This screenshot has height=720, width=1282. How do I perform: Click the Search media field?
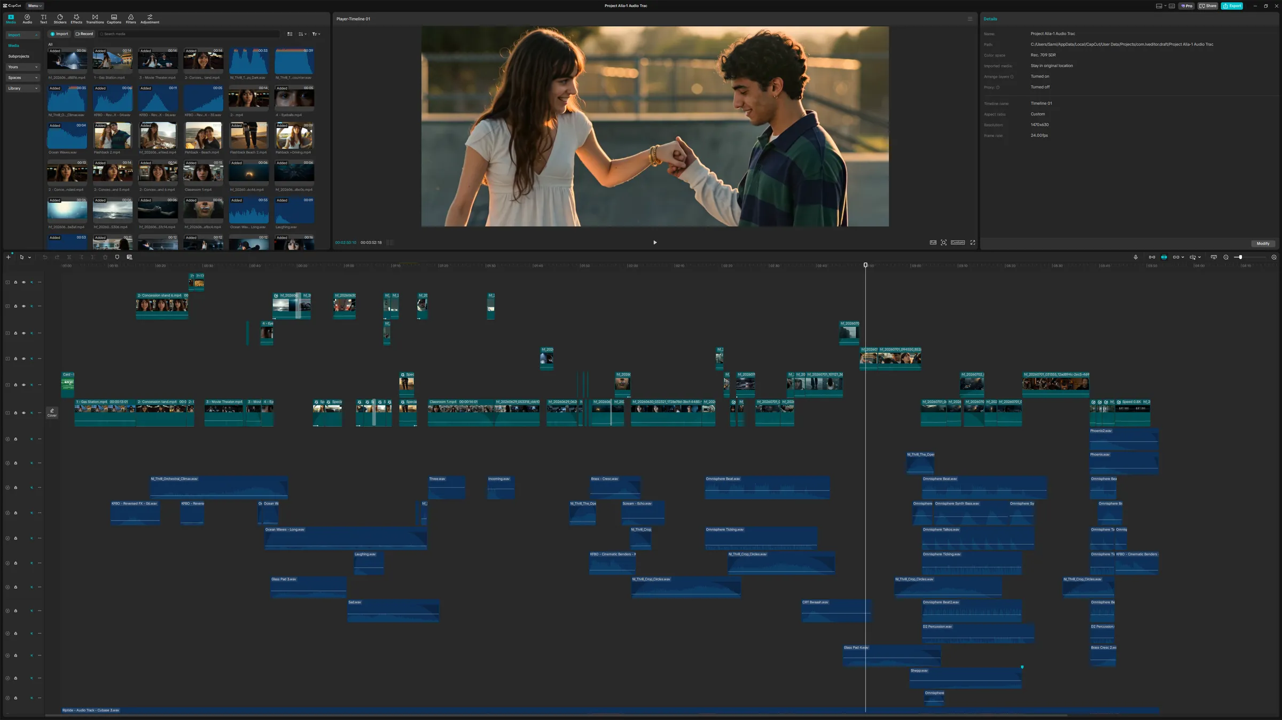pos(189,34)
